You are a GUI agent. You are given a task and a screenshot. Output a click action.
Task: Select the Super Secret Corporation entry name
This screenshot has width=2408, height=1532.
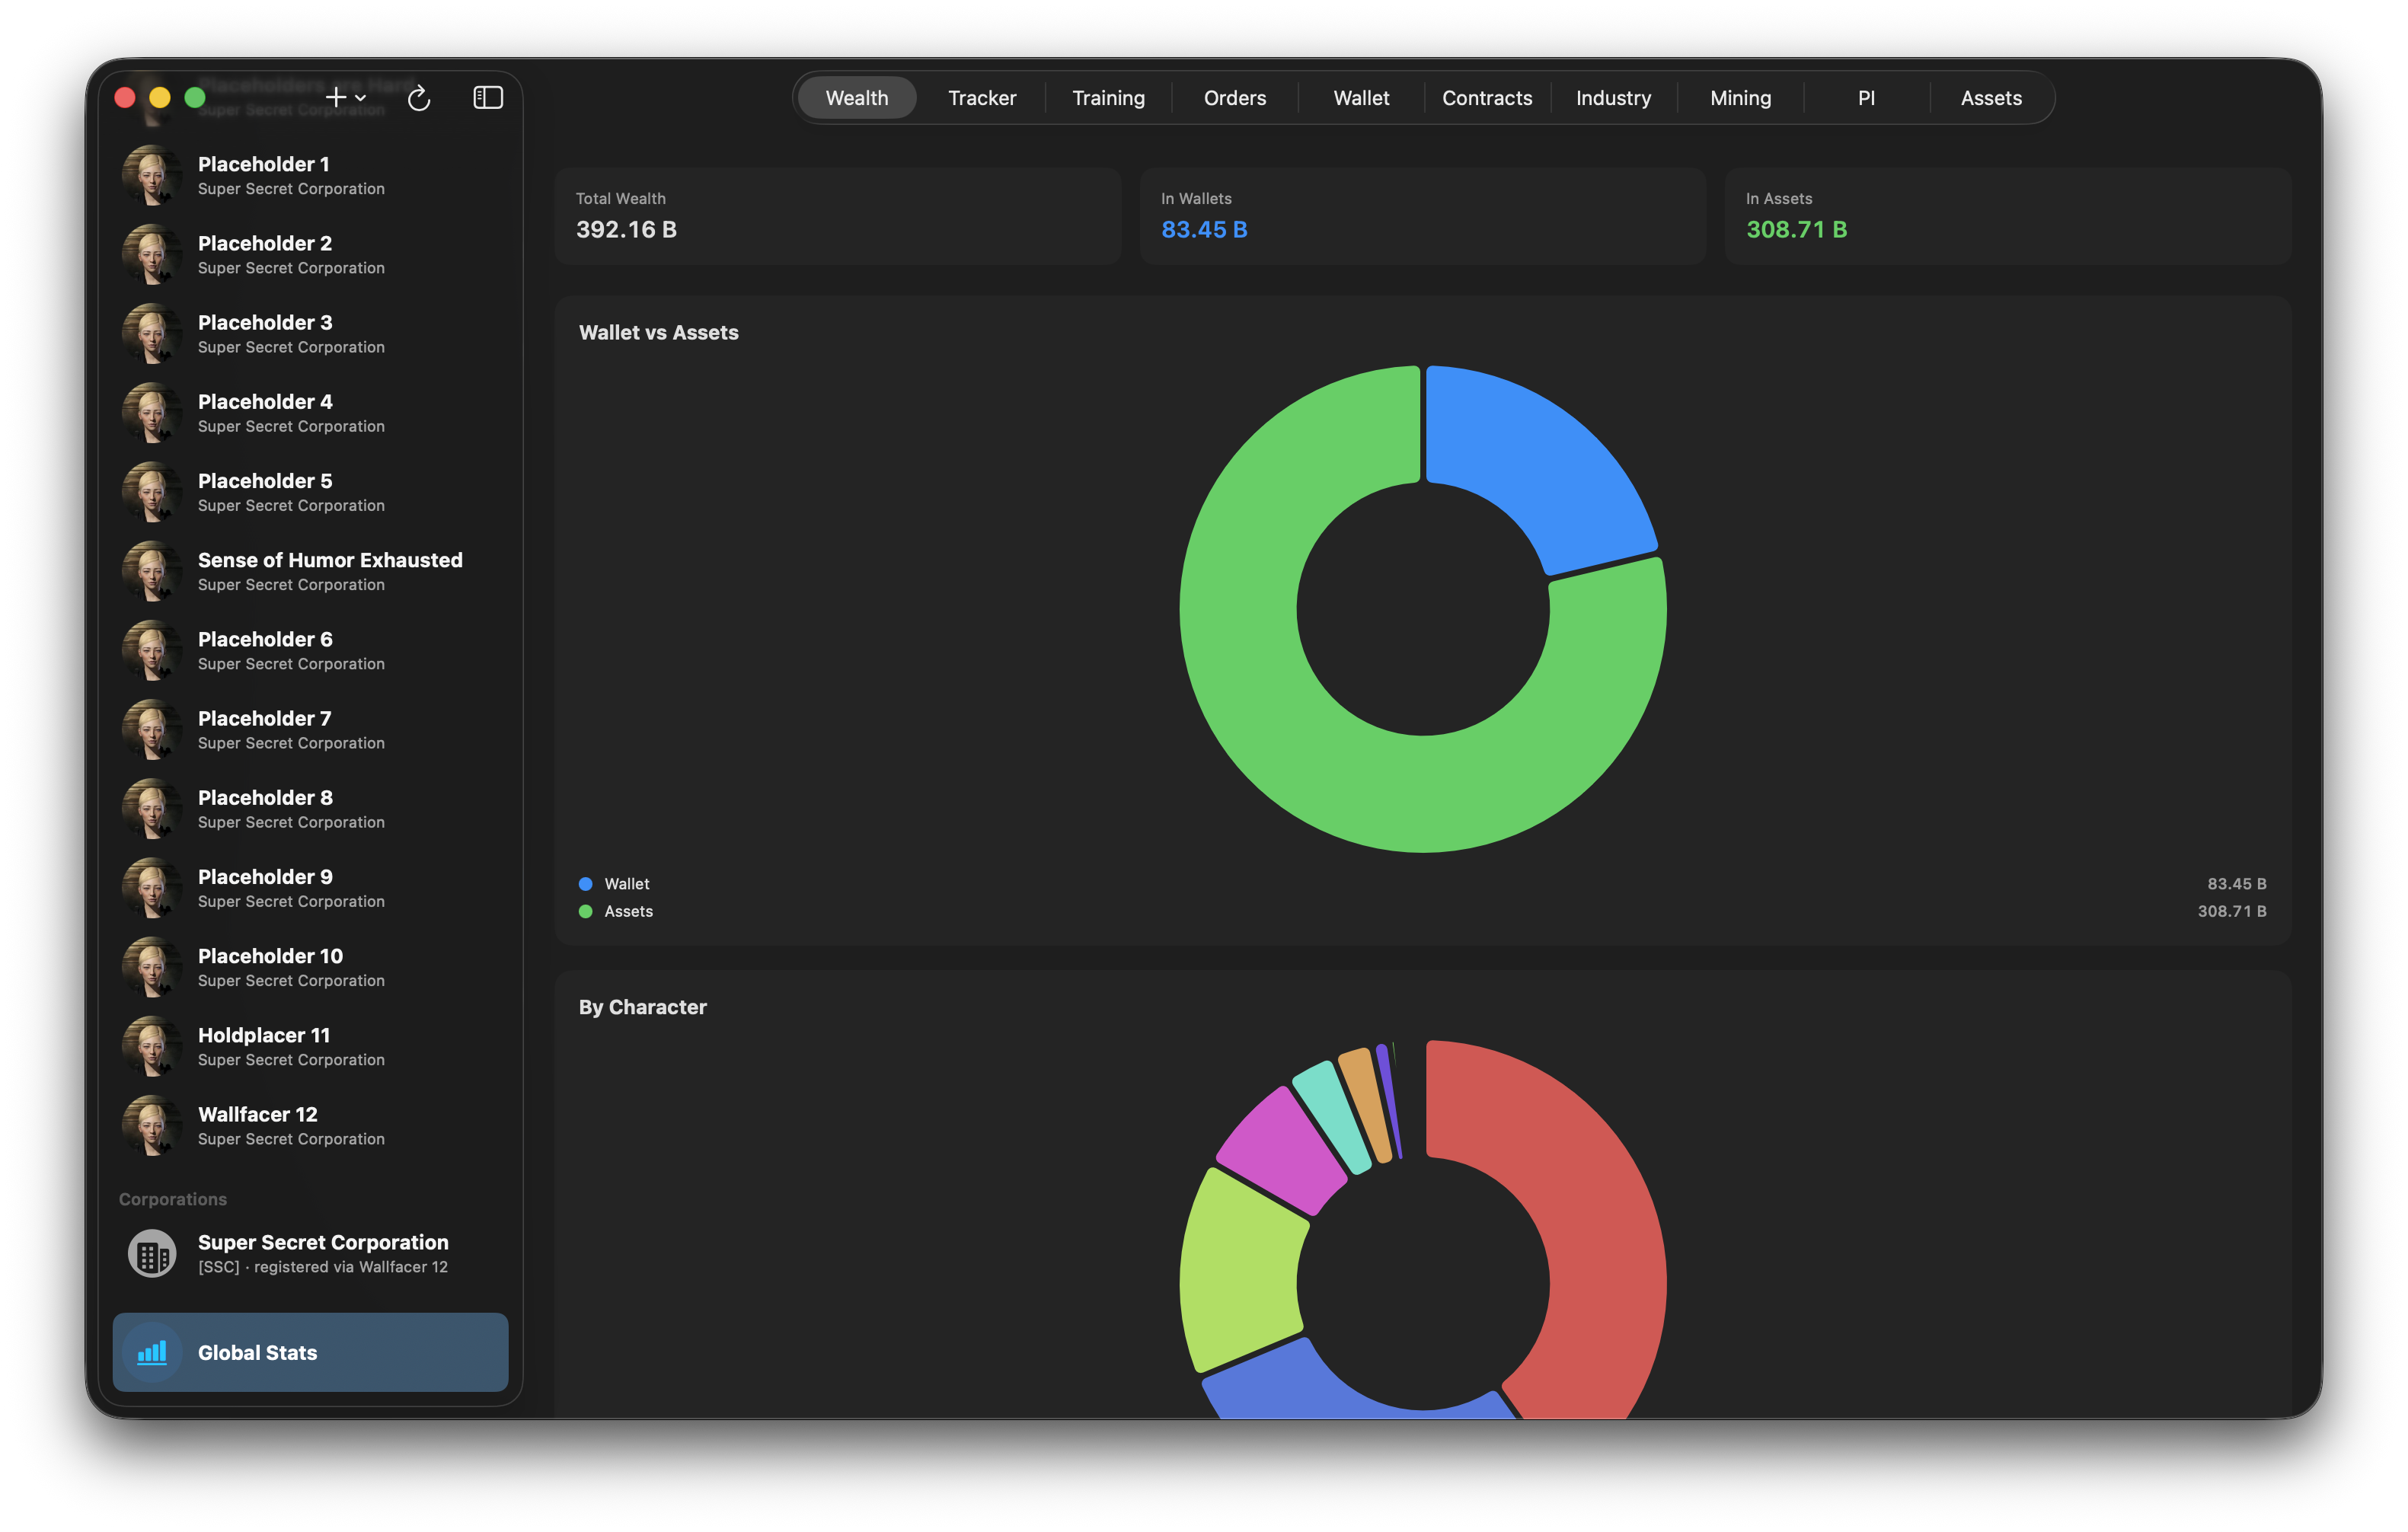tap(323, 1242)
